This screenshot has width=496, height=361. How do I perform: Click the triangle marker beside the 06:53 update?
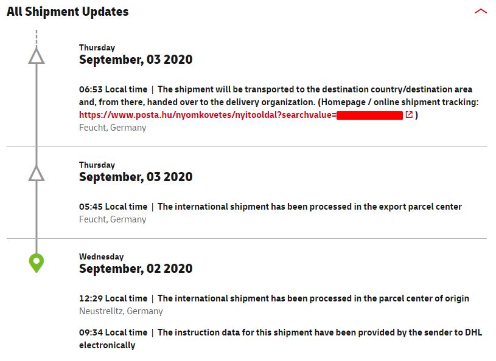pos(37,57)
